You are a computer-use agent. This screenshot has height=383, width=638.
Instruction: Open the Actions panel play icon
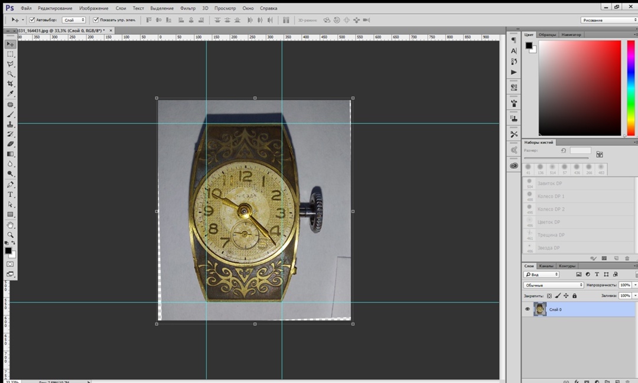[514, 73]
